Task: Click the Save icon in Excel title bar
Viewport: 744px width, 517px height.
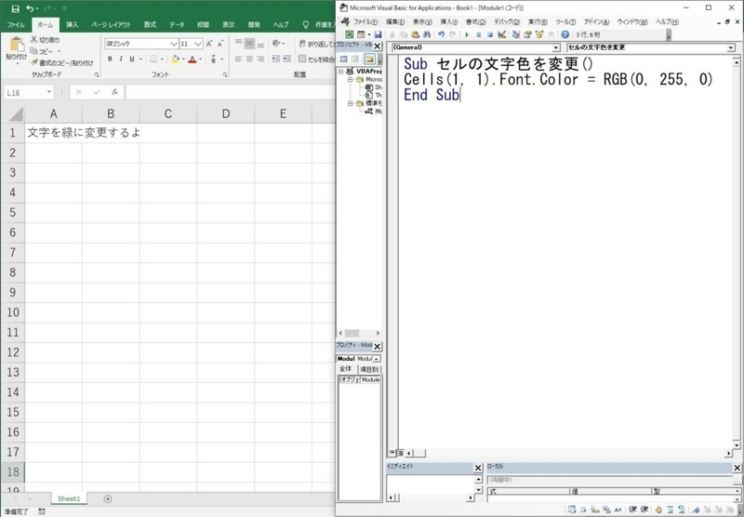Action: [x=15, y=8]
